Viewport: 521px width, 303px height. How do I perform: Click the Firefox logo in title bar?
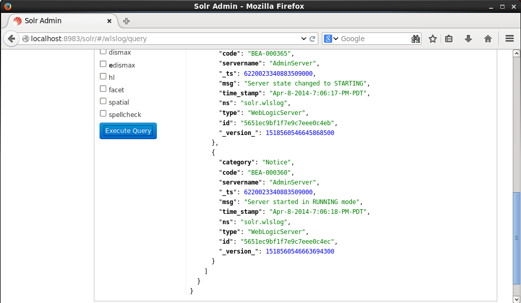pos(7,6)
